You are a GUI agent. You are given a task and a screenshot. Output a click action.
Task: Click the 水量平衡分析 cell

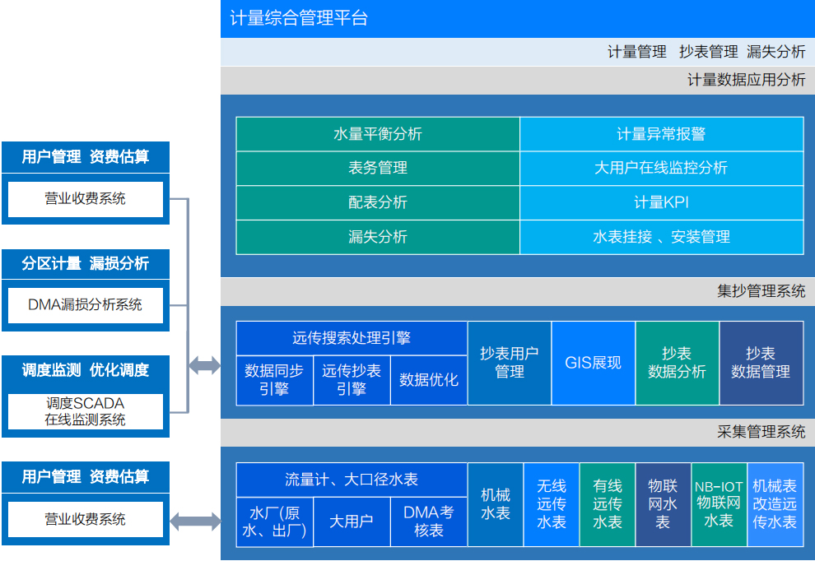(x=378, y=134)
